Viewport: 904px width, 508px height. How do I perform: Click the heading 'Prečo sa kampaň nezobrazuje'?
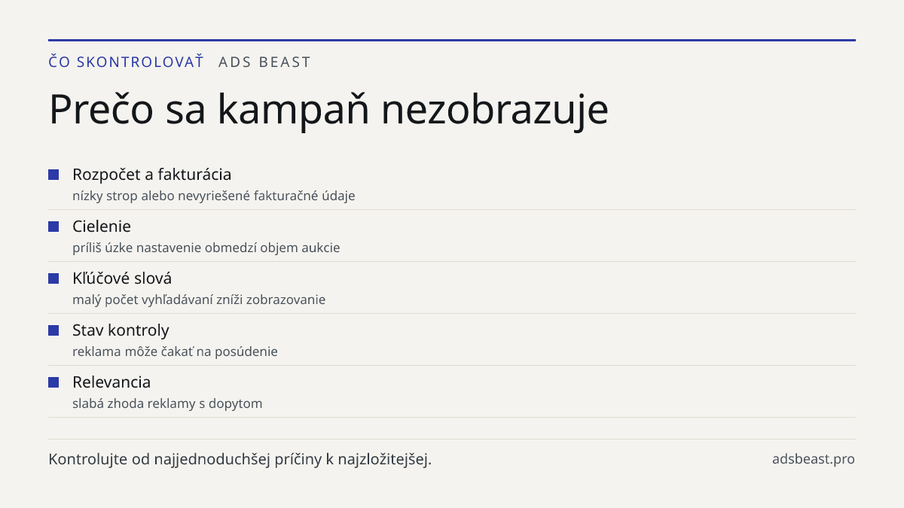pos(328,110)
